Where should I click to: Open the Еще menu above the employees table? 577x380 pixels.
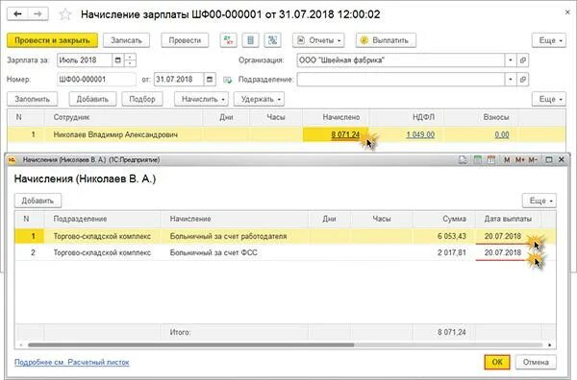point(549,99)
